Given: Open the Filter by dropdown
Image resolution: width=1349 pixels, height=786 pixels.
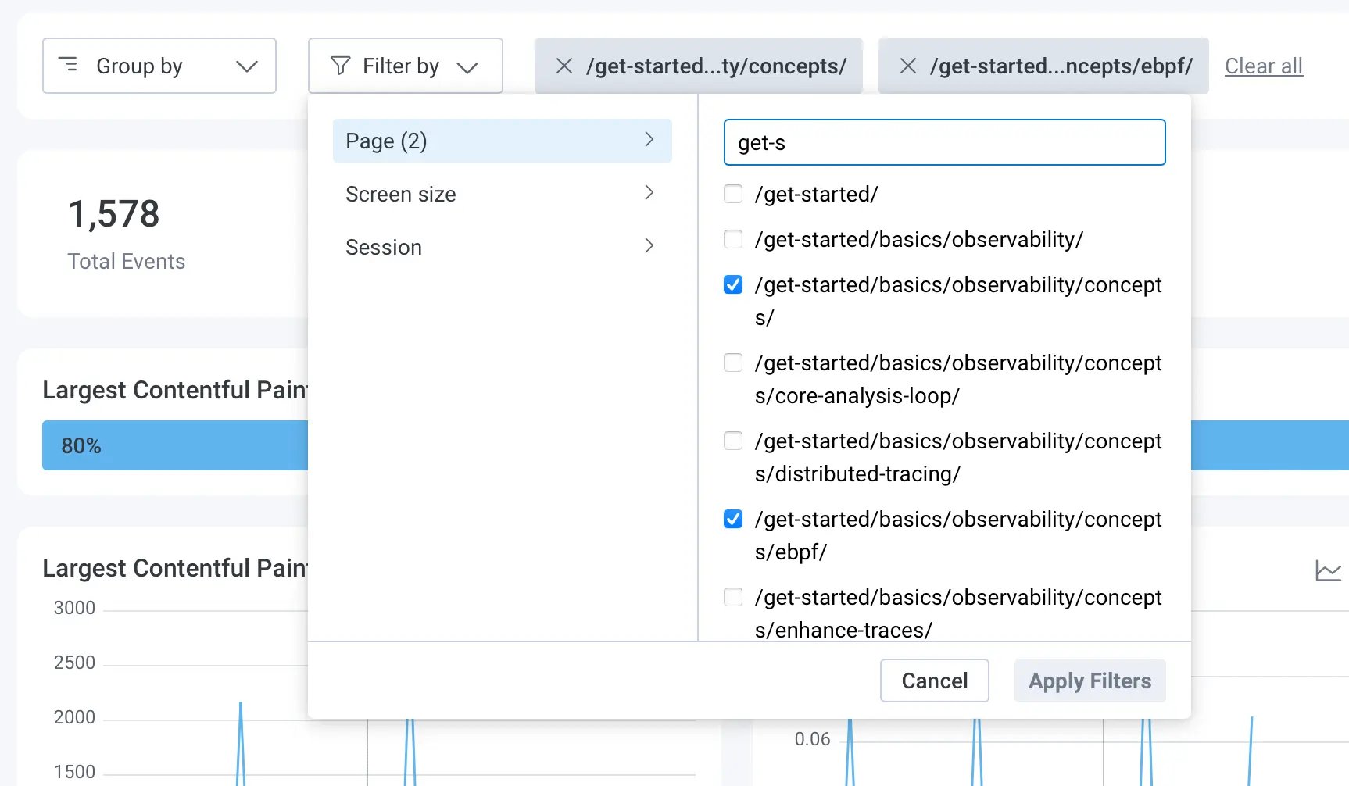Looking at the screenshot, I should pos(405,66).
